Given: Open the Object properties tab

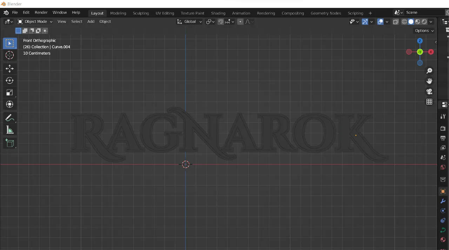Looking at the screenshot, I should (443, 191).
